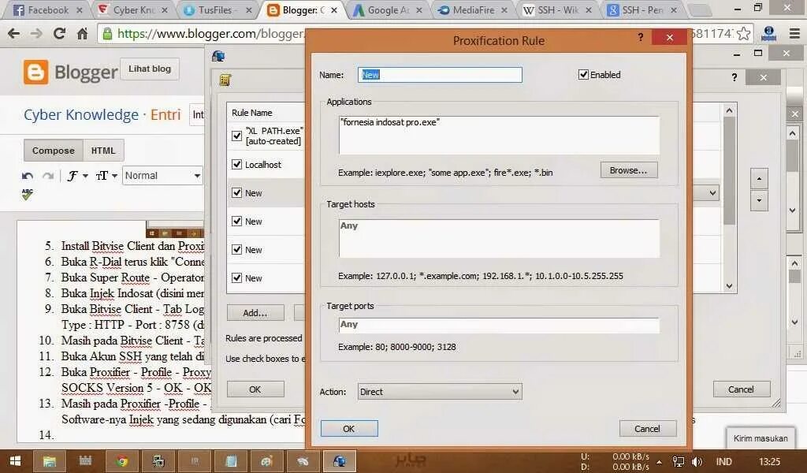The image size is (807, 473).
Task: Open the text size dropdown arrow
Action: click(115, 176)
